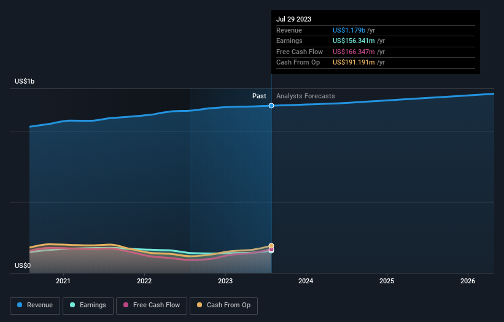Click the 2026 x-axis label
Viewport: 504px width, 322px height.
pyautogui.click(x=468, y=281)
